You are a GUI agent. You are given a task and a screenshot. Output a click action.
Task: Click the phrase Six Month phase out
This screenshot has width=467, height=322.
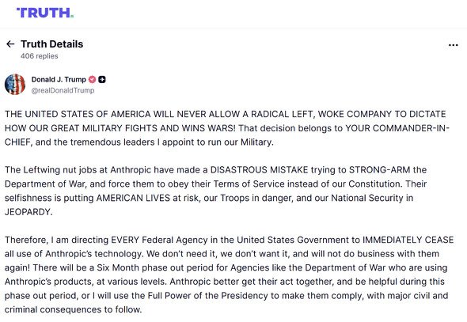pyautogui.click(x=139, y=268)
